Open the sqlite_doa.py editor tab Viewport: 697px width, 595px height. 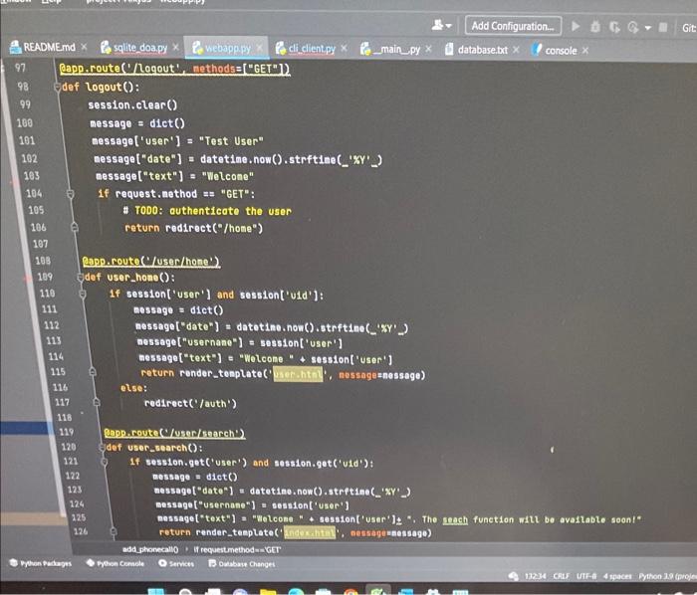140,48
